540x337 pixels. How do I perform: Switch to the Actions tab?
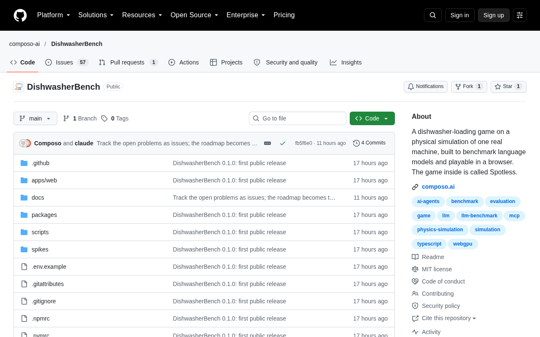(184, 62)
